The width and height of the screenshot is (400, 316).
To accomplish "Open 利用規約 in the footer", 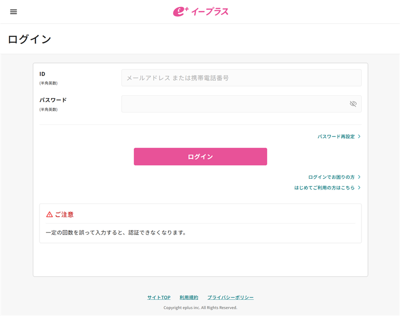I will 189,297.
